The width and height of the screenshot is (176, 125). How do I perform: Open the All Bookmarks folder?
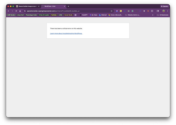(x=163, y=15)
